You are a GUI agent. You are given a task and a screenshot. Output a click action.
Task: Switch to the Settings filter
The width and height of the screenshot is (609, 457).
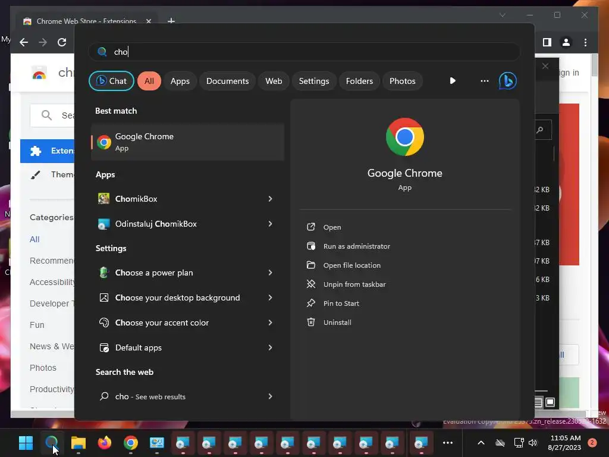(314, 81)
